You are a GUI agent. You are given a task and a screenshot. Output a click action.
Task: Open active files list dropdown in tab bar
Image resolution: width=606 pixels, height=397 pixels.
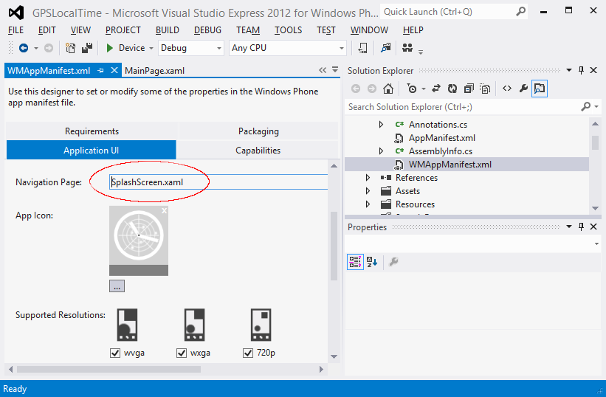click(x=335, y=69)
